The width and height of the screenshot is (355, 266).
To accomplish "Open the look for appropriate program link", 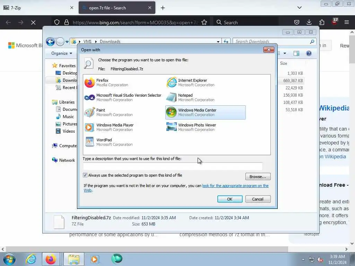I will pyautogui.click(x=235, y=186).
